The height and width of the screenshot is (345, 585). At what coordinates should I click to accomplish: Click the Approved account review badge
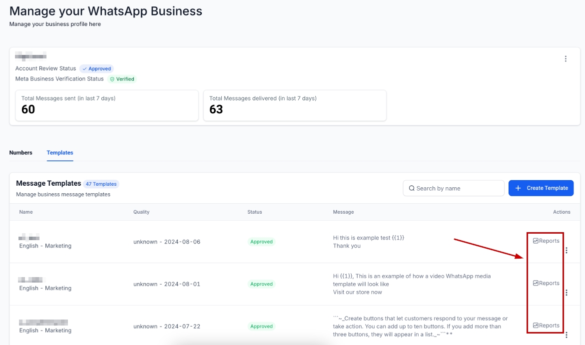point(96,69)
